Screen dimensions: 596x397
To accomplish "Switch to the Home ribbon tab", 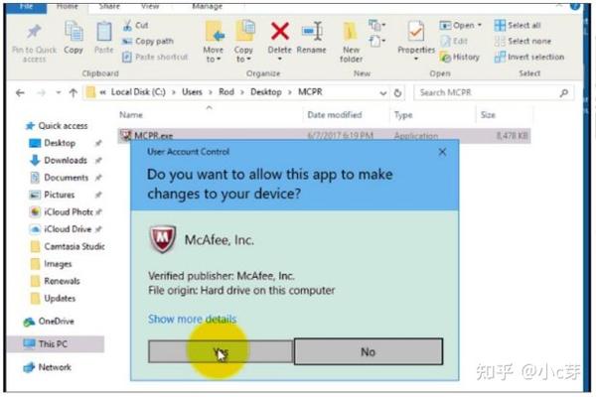I will (68, 7).
